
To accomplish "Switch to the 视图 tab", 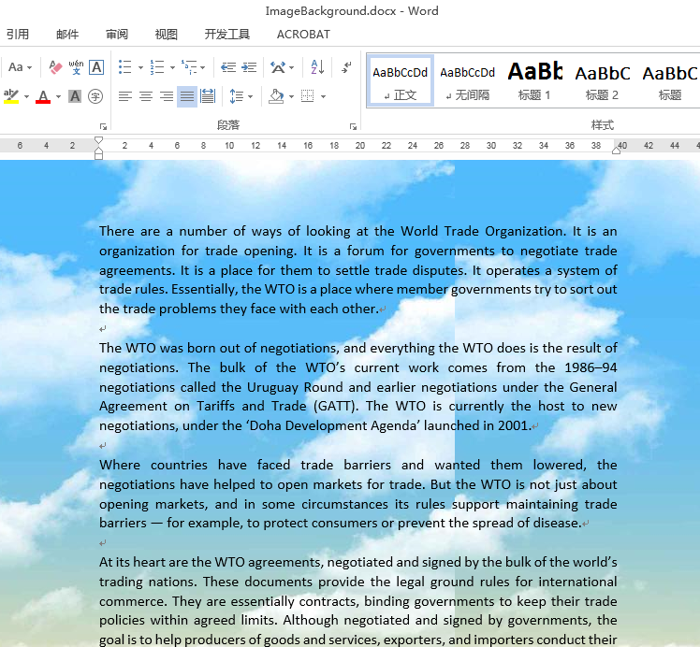I will 167,35.
